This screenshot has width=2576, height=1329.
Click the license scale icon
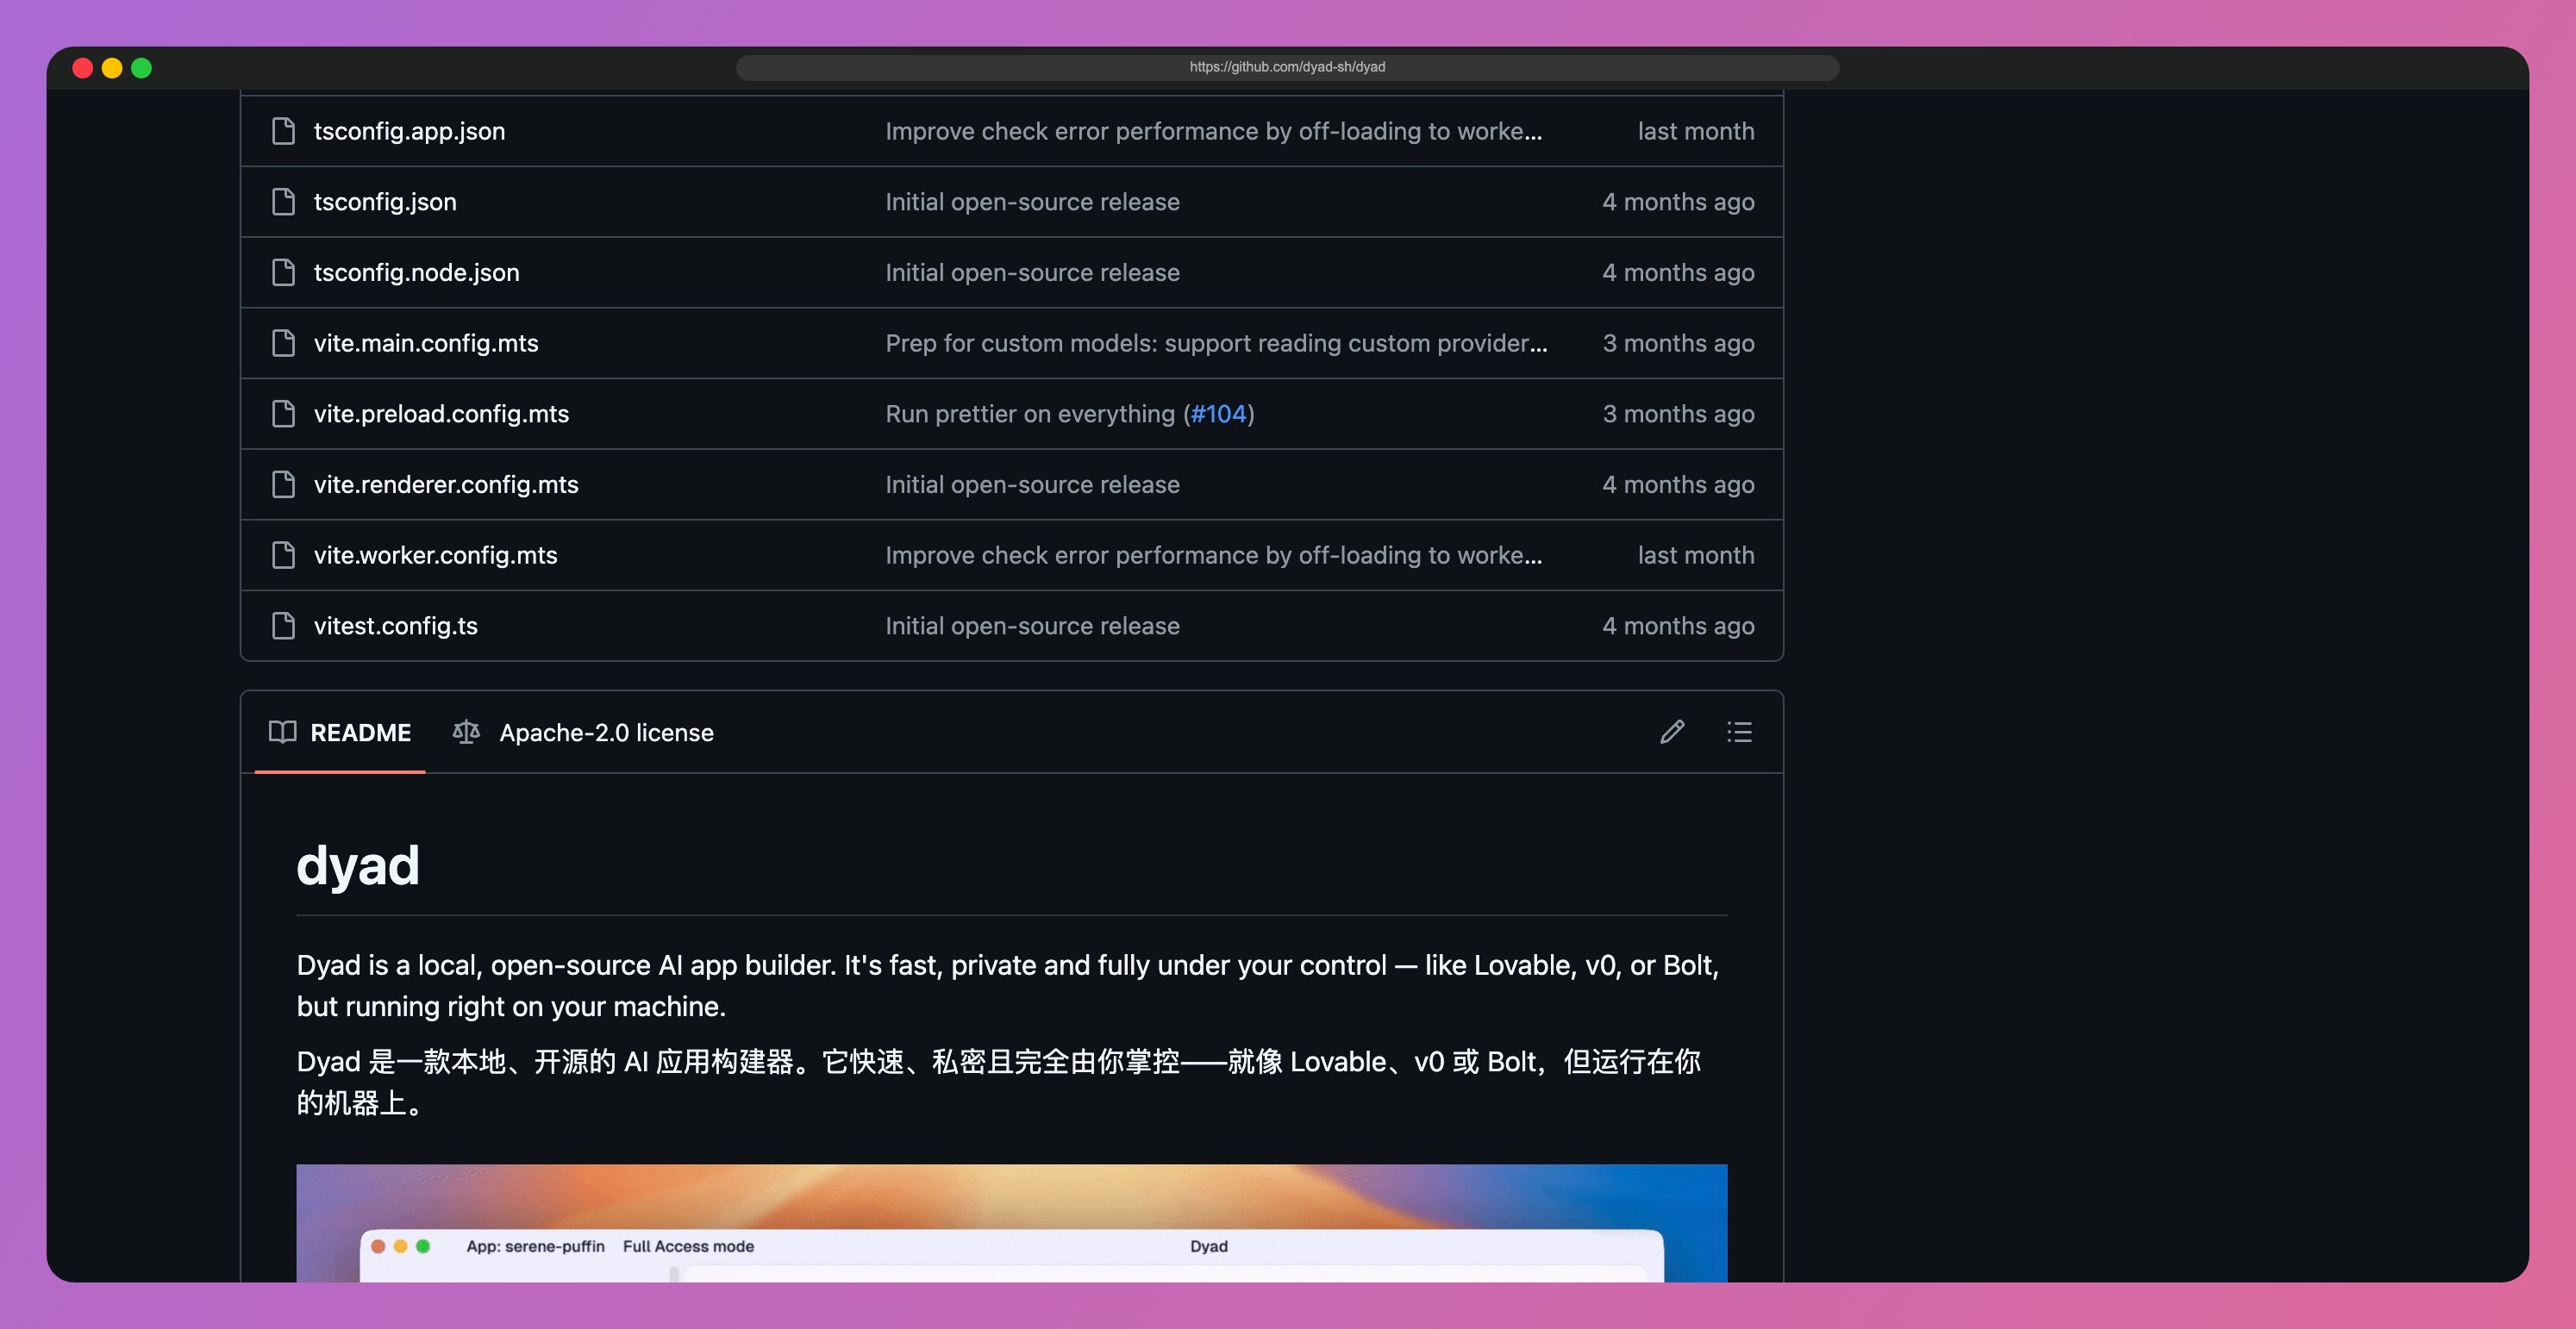(466, 732)
